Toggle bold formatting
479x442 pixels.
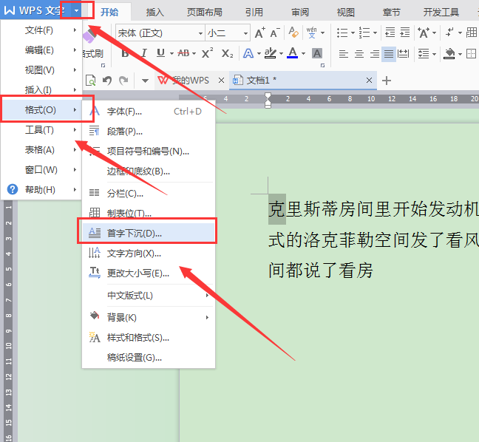click(125, 54)
